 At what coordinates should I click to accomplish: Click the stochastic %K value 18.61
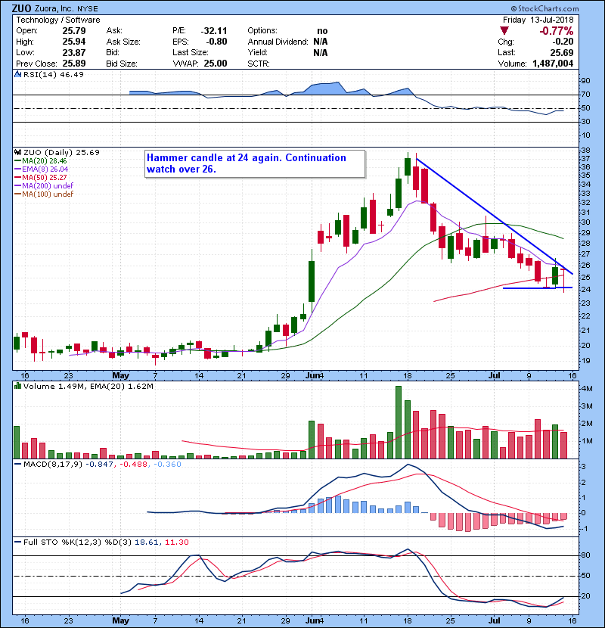click(147, 543)
